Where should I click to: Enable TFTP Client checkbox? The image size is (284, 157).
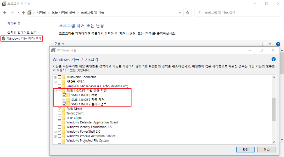[60, 118]
